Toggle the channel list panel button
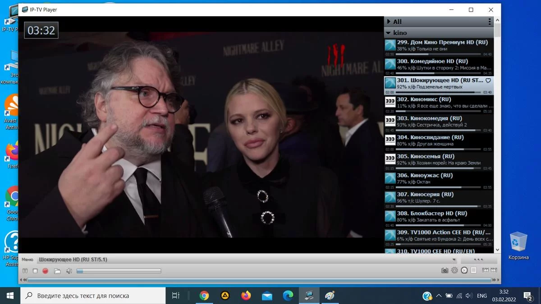This screenshot has height=304, width=541. pos(474,270)
